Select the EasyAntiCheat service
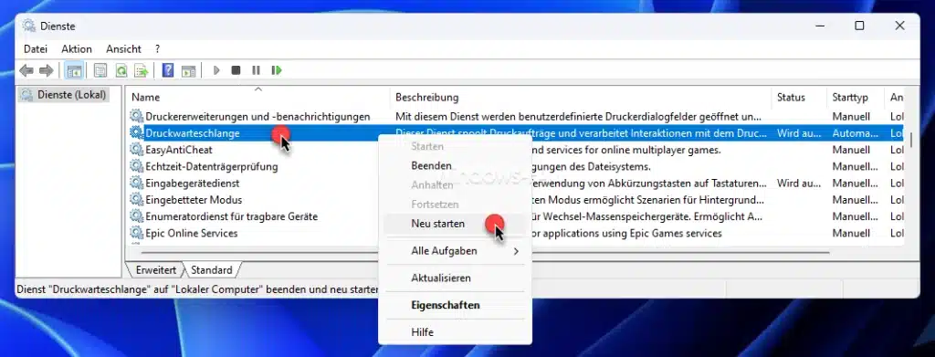935x357 pixels. click(179, 150)
